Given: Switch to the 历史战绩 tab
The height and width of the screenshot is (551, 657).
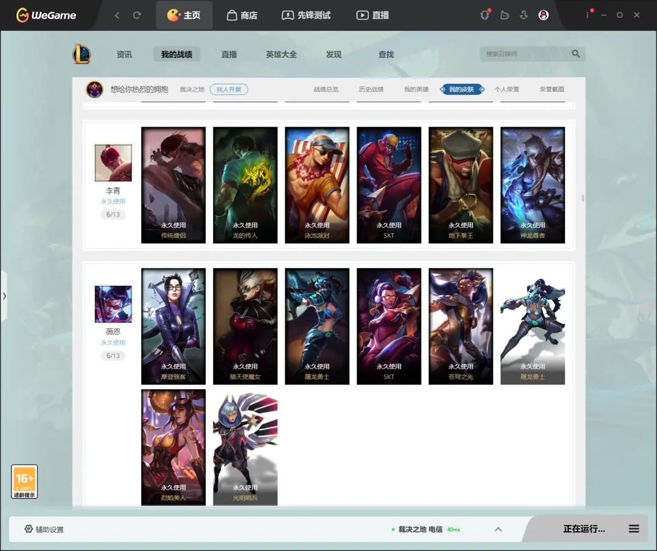Looking at the screenshot, I should click(x=371, y=89).
